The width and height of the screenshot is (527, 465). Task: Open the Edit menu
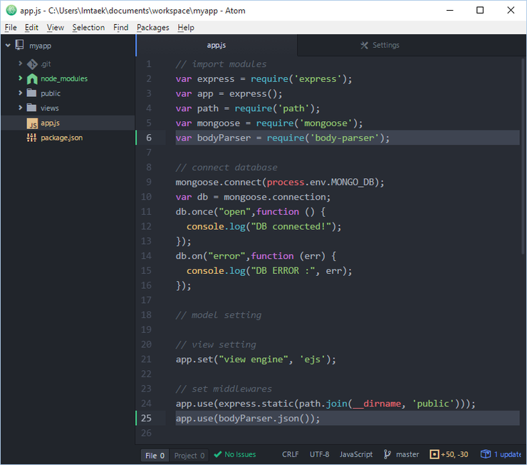click(x=31, y=28)
